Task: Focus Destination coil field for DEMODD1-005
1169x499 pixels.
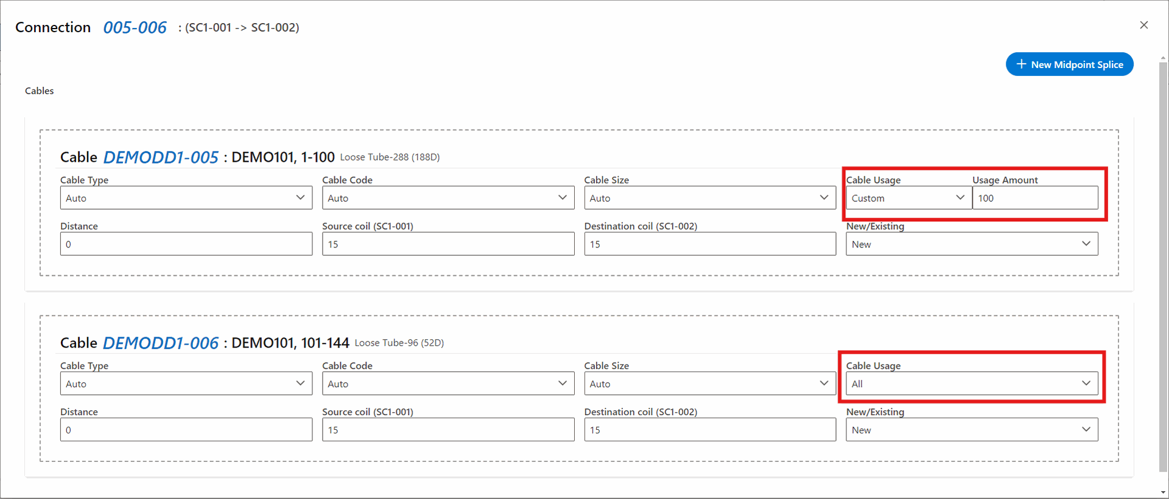Action: pyautogui.click(x=710, y=244)
